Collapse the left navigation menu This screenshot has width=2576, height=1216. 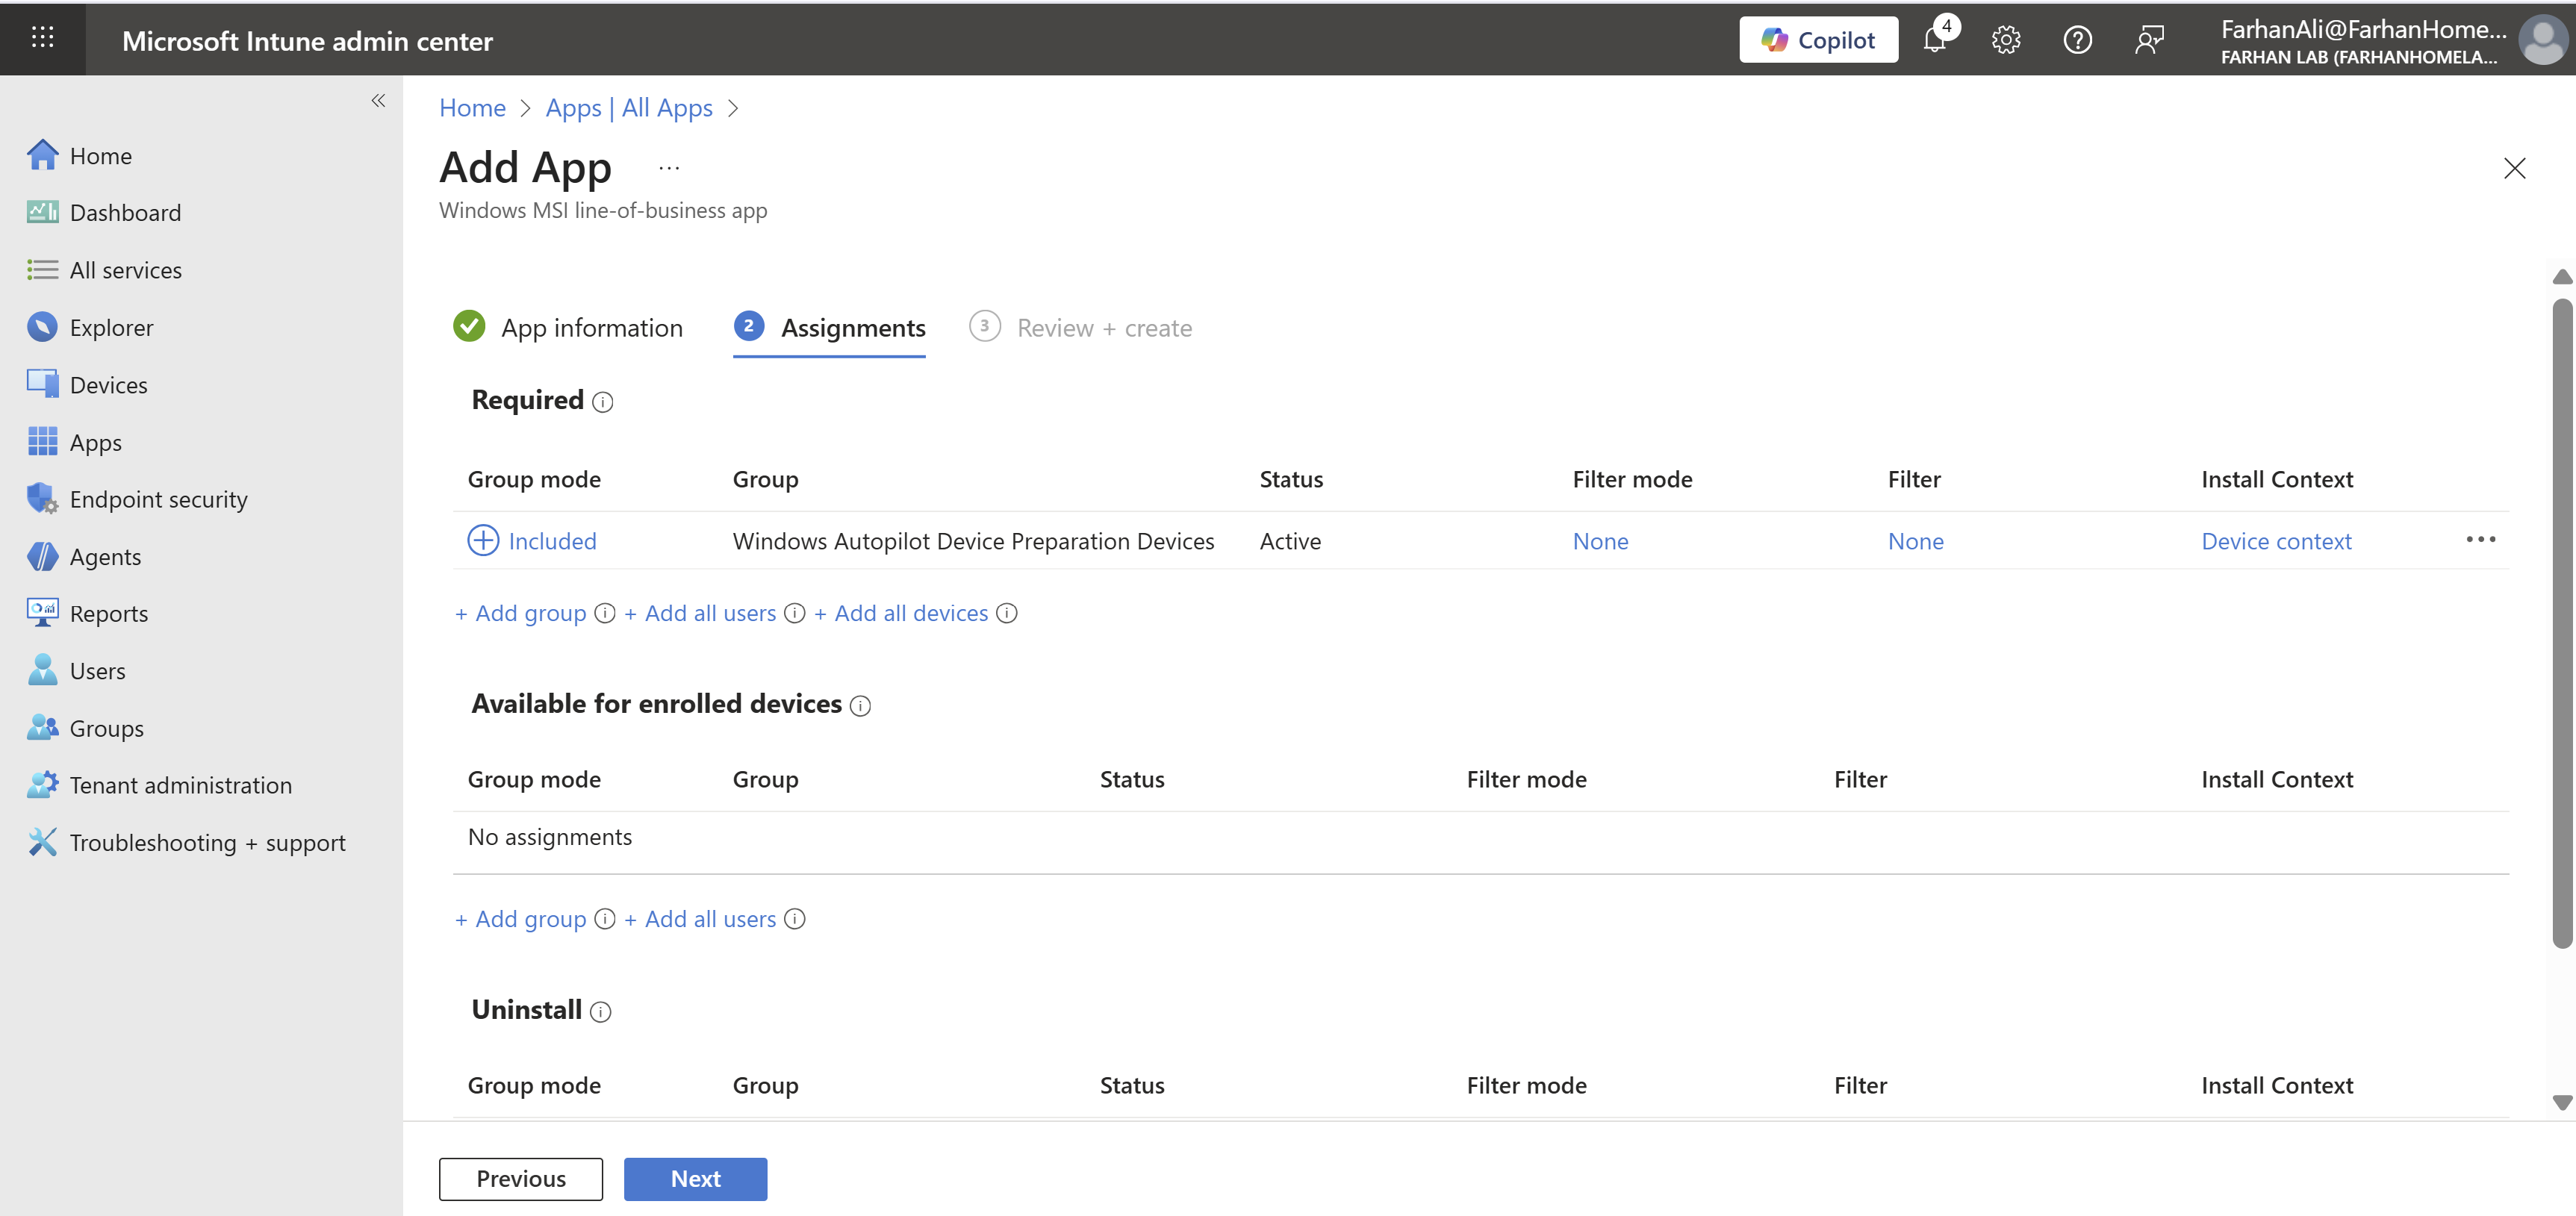[378, 101]
